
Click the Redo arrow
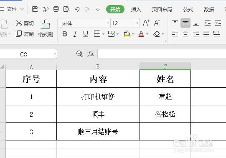click(x=87, y=10)
